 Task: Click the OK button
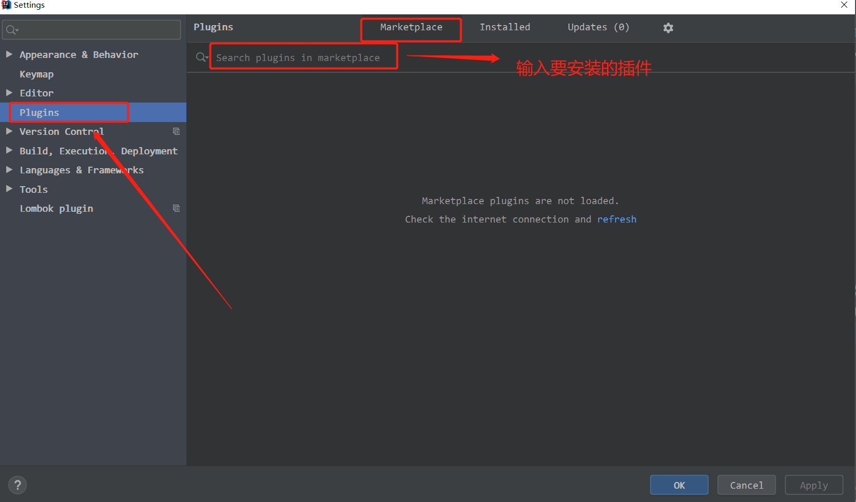pyautogui.click(x=679, y=485)
